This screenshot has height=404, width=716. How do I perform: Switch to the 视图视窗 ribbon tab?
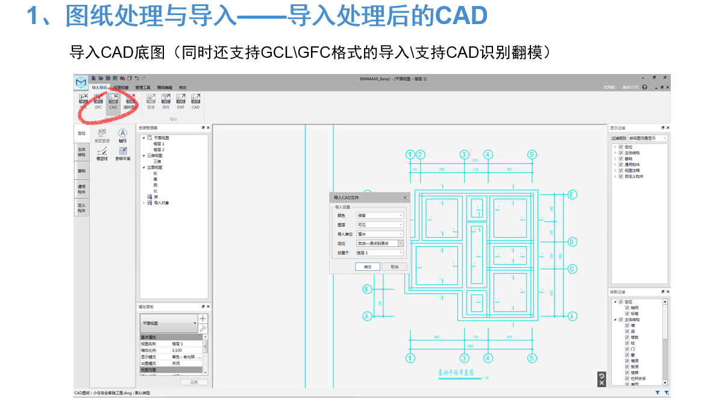(x=121, y=87)
